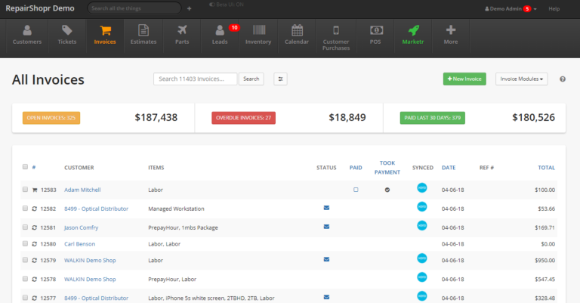
Task: Click recurring icon for invoice 12582
Action: coord(35,209)
